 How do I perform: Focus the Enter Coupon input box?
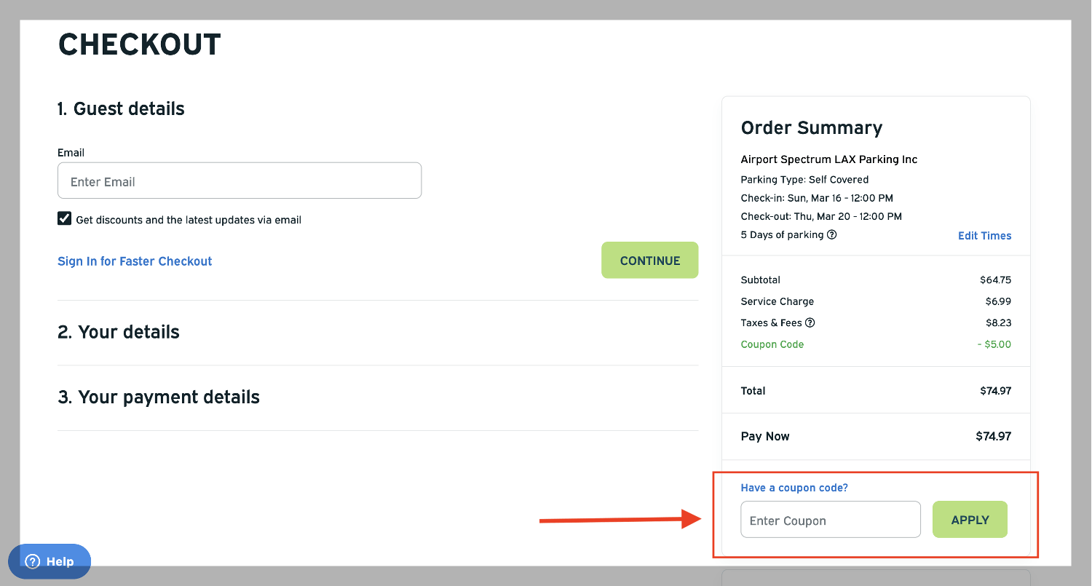[x=830, y=520]
